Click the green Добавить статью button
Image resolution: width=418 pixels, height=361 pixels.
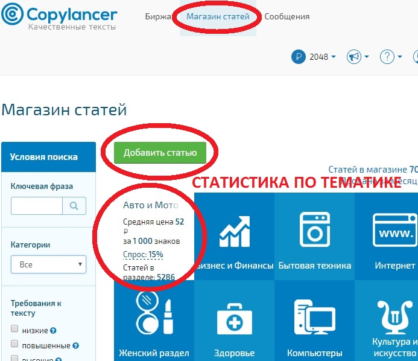click(160, 153)
